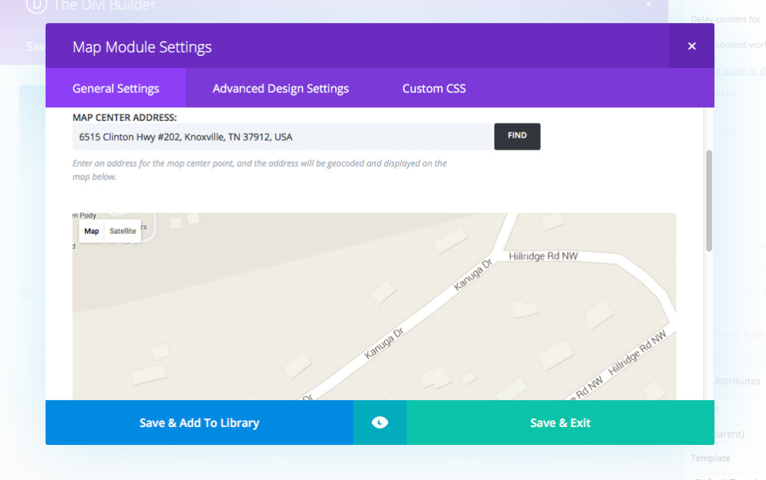Open the Custom CSS tab
This screenshot has width=766, height=480.
click(x=434, y=88)
